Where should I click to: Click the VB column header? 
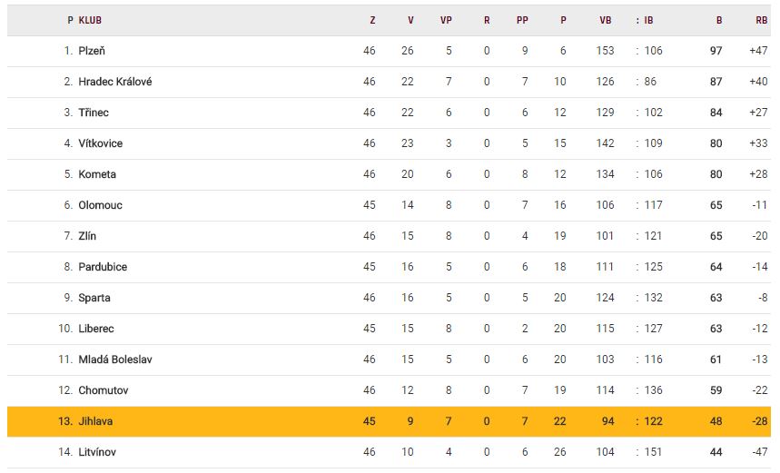(606, 20)
